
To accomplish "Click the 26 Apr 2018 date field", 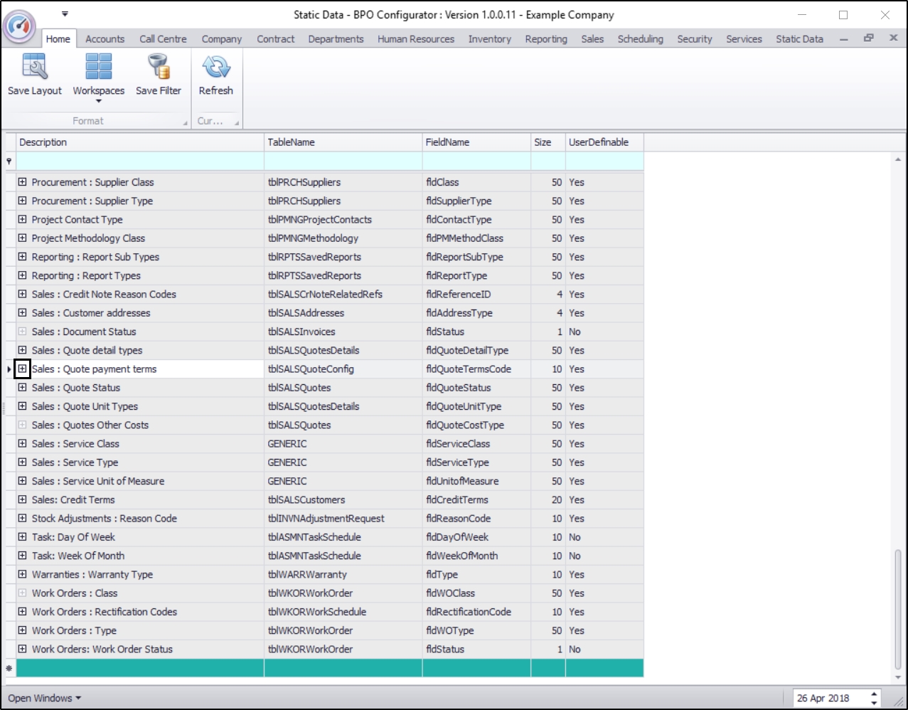I will (x=830, y=698).
